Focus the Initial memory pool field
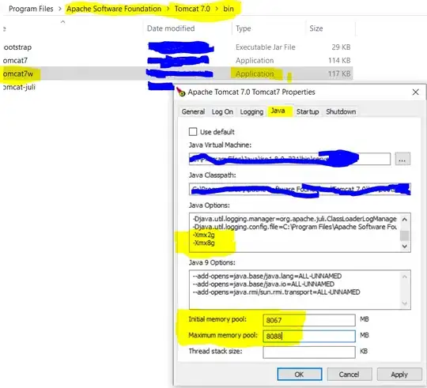This screenshot has height=388, width=427. (309, 320)
